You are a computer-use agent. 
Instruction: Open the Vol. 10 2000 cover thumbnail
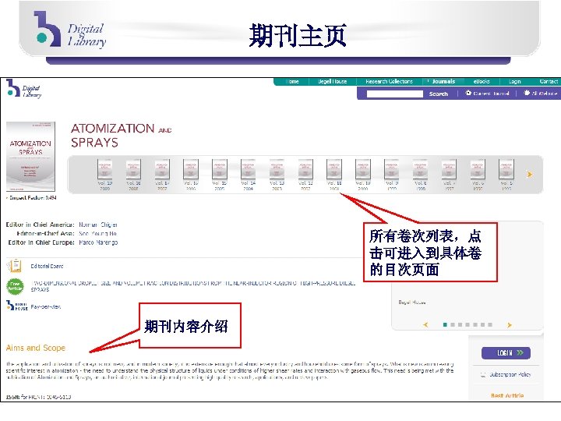(x=363, y=169)
